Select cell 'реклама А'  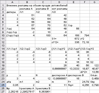[x=27, y=9]
